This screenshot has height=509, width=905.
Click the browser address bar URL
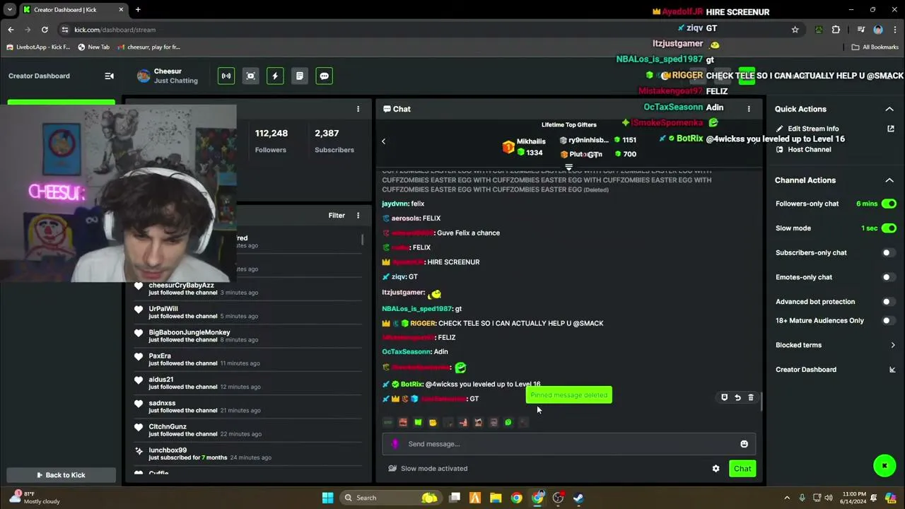tap(115, 30)
